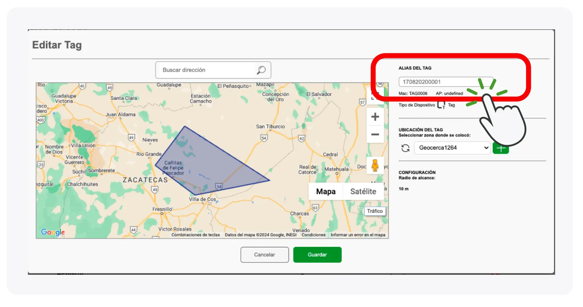Select the Street View pegman icon
Viewport: 583px width, 307px height.
[x=375, y=165]
